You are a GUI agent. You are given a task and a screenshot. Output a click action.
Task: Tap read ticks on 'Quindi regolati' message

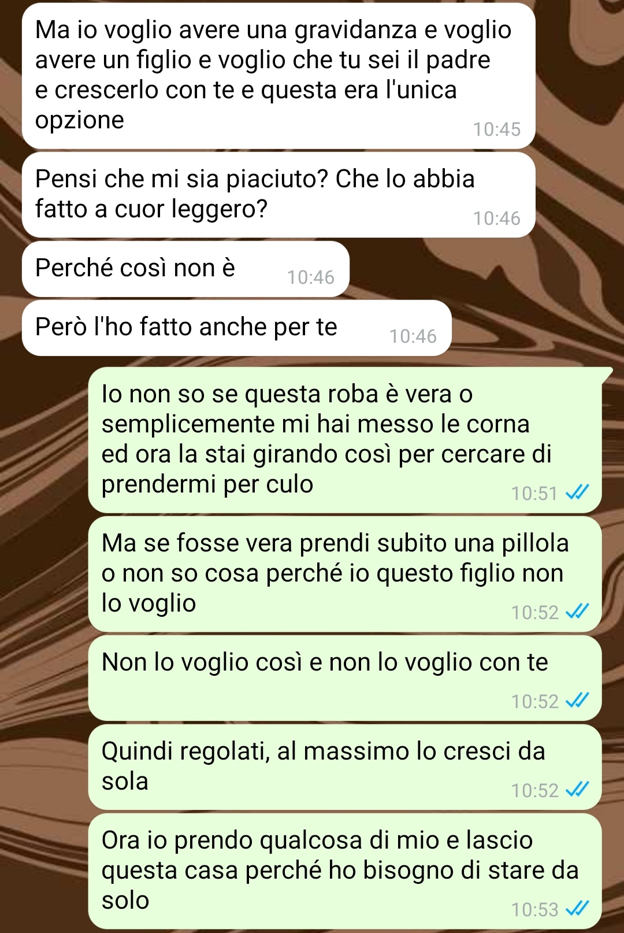pyautogui.click(x=577, y=790)
